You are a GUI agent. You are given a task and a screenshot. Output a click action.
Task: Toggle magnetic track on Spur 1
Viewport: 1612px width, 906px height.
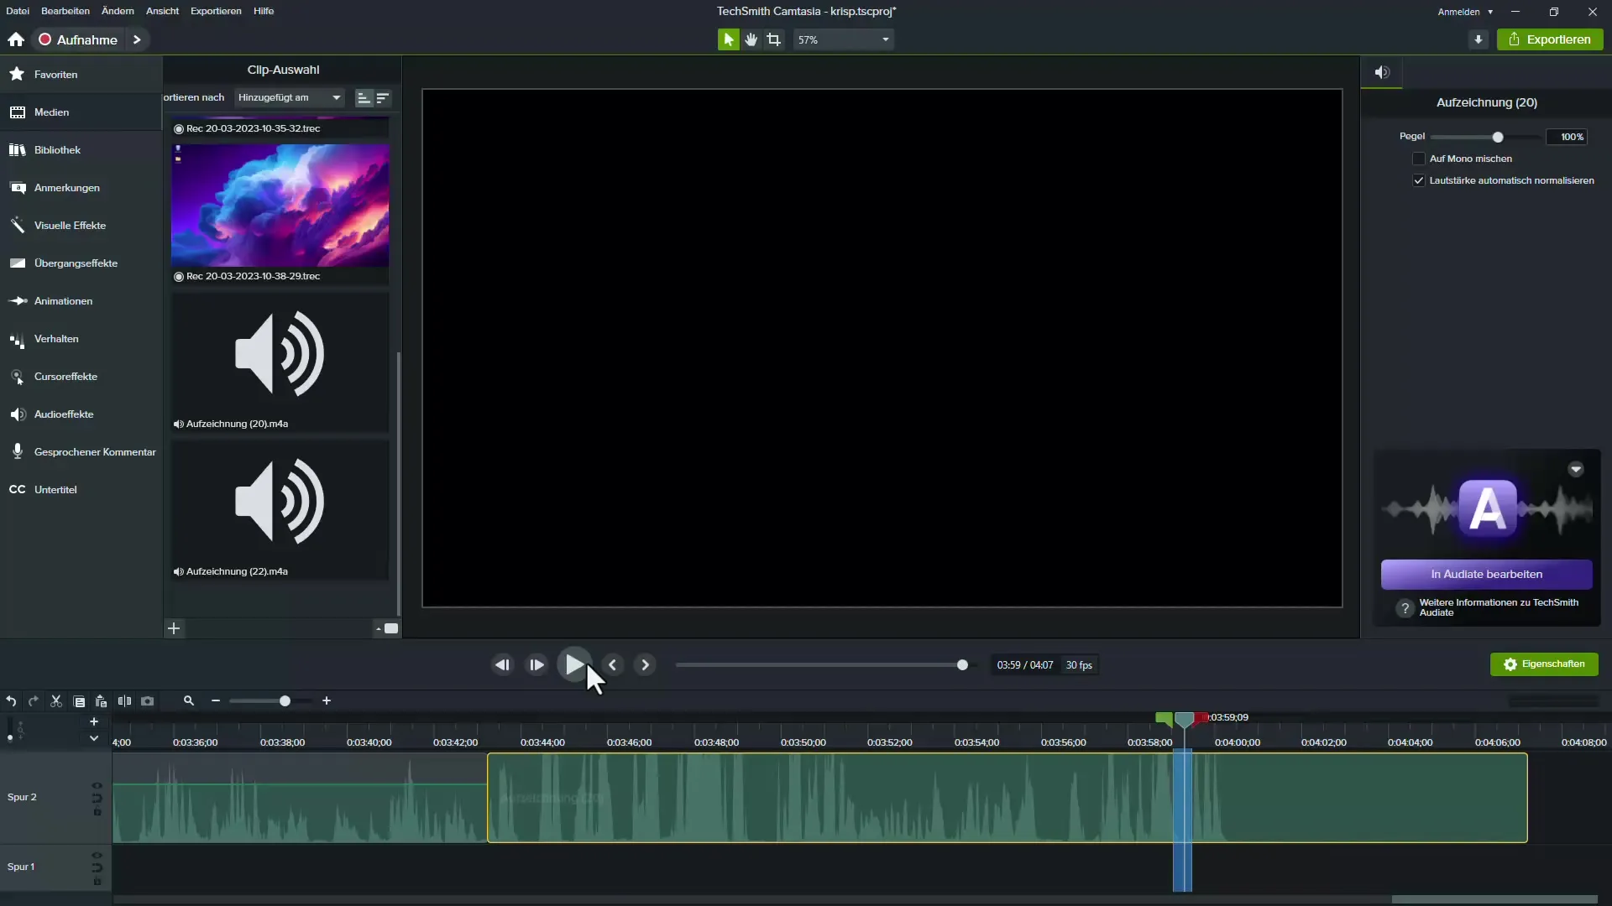pos(97,868)
